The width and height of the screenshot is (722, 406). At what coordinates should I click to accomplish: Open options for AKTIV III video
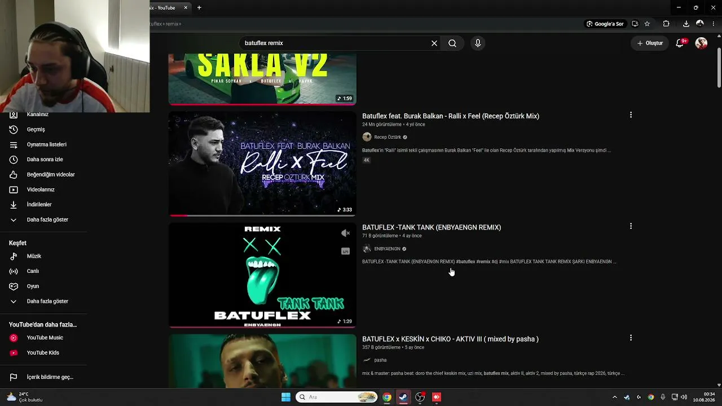[631, 338]
